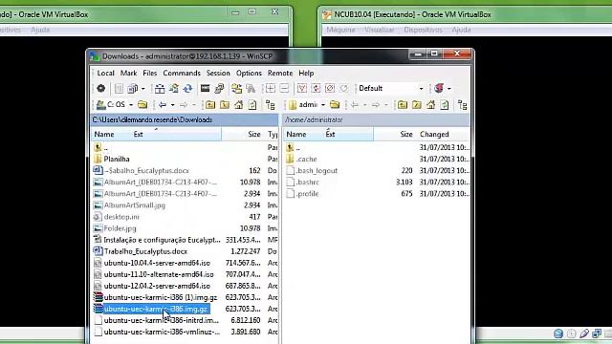The image size is (612, 344).
Task: Click the blue arrows refresh toolbar icon
Action: (187, 89)
